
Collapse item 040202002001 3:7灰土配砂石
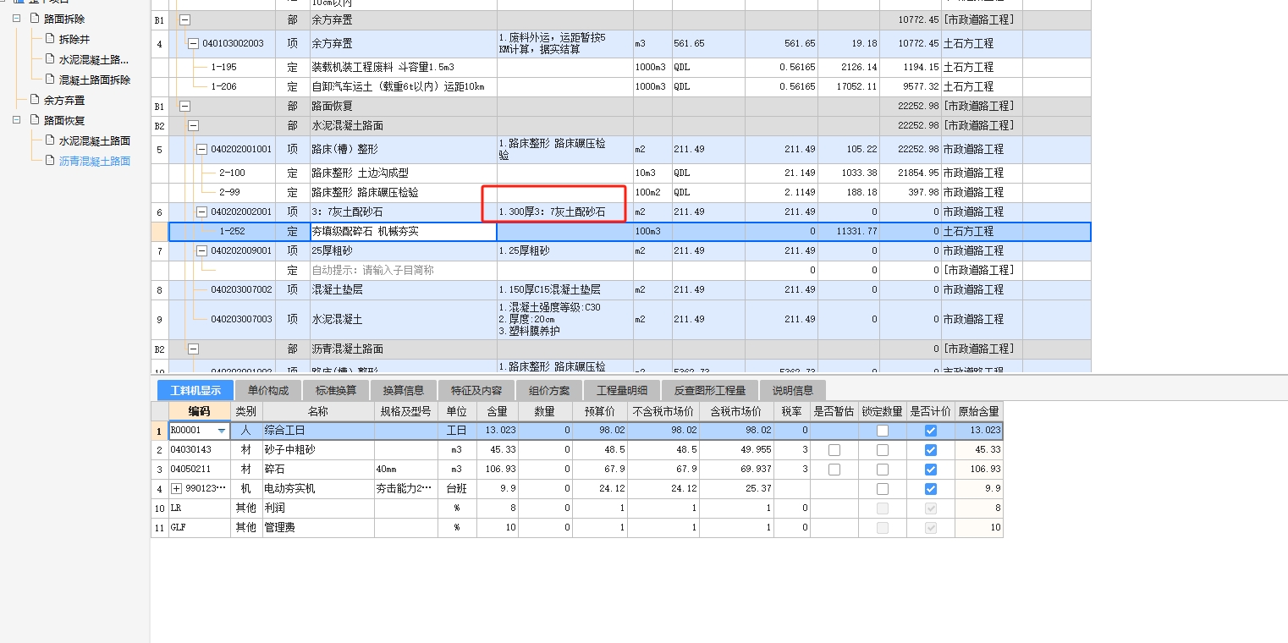point(201,212)
